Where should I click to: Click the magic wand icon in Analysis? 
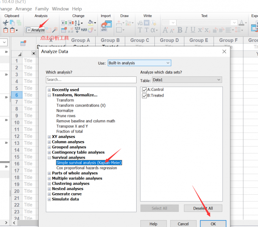click(55, 30)
